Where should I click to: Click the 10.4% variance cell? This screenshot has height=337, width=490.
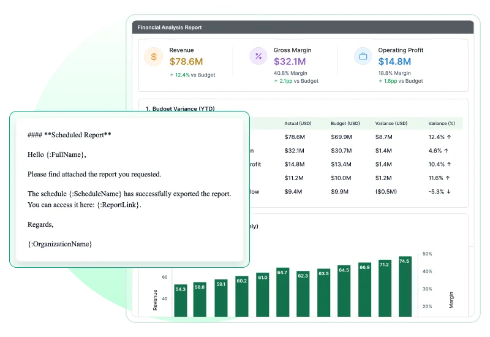[x=440, y=164]
